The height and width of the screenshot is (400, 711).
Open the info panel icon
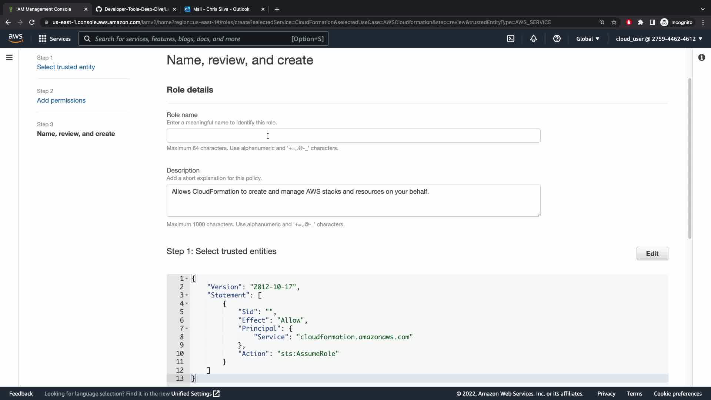(x=701, y=57)
